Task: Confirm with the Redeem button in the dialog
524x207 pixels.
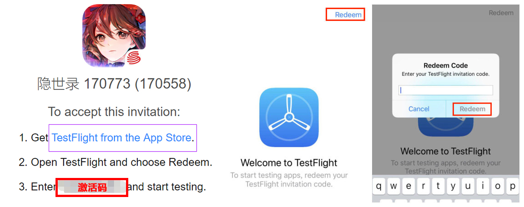Action: coord(472,109)
